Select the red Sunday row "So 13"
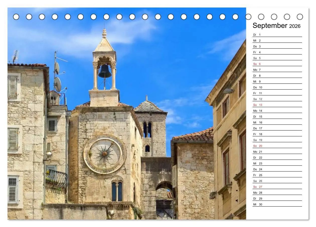The width and height of the screenshot is (316, 227). tap(277, 105)
